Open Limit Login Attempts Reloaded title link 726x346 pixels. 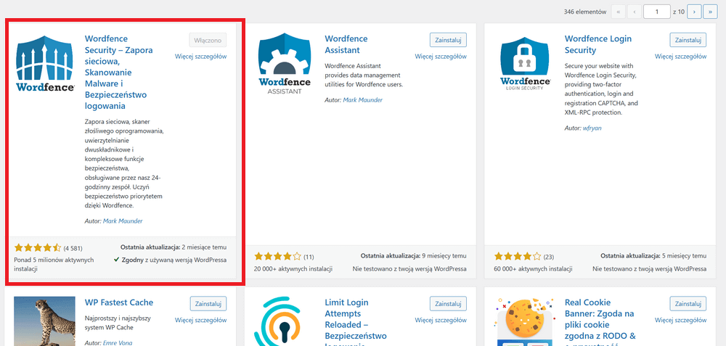(x=356, y=321)
